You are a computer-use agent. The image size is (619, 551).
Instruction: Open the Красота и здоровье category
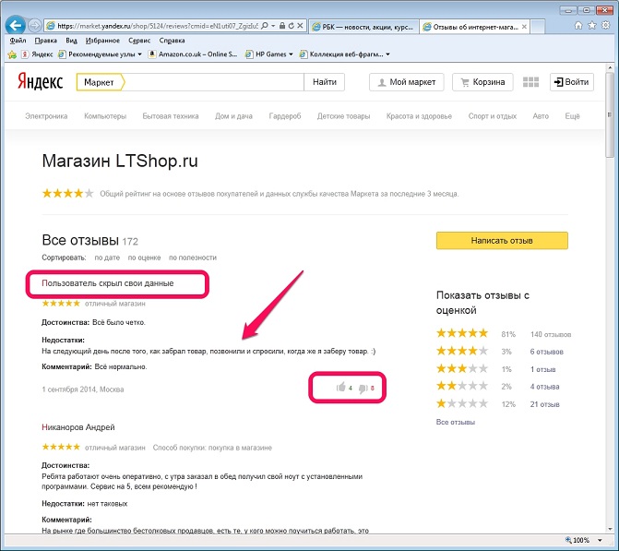coord(419,116)
